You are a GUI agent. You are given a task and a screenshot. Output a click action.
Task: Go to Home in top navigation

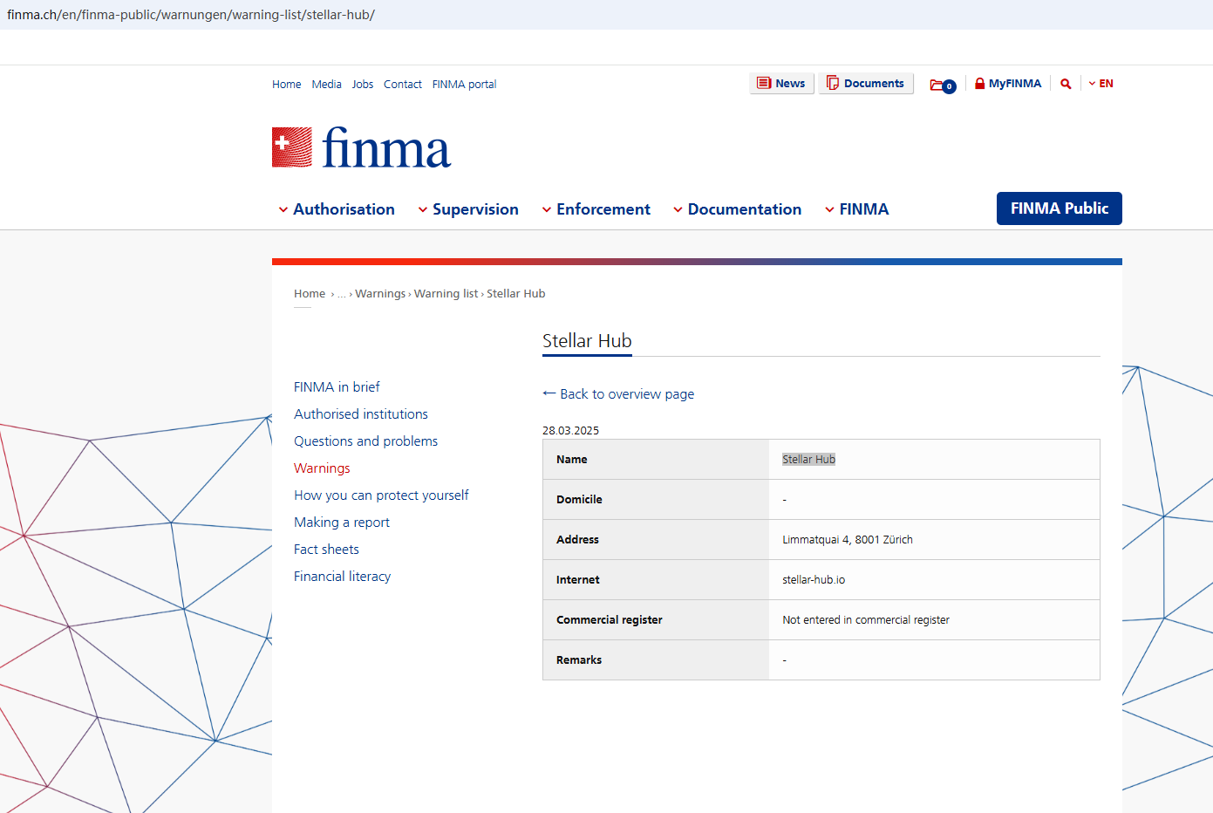[x=286, y=85]
